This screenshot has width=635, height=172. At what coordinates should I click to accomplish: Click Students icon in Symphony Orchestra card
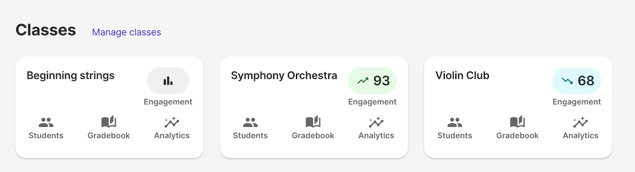pyautogui.click(x=250, y=122)
